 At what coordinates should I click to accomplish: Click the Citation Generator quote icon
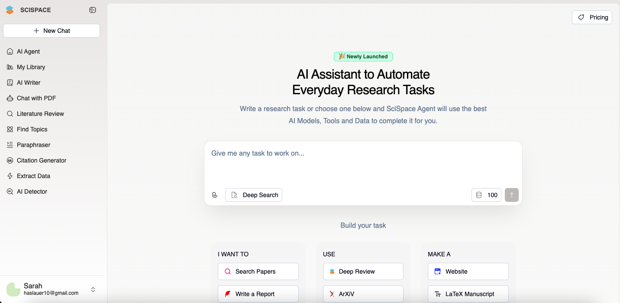(10, 160)
